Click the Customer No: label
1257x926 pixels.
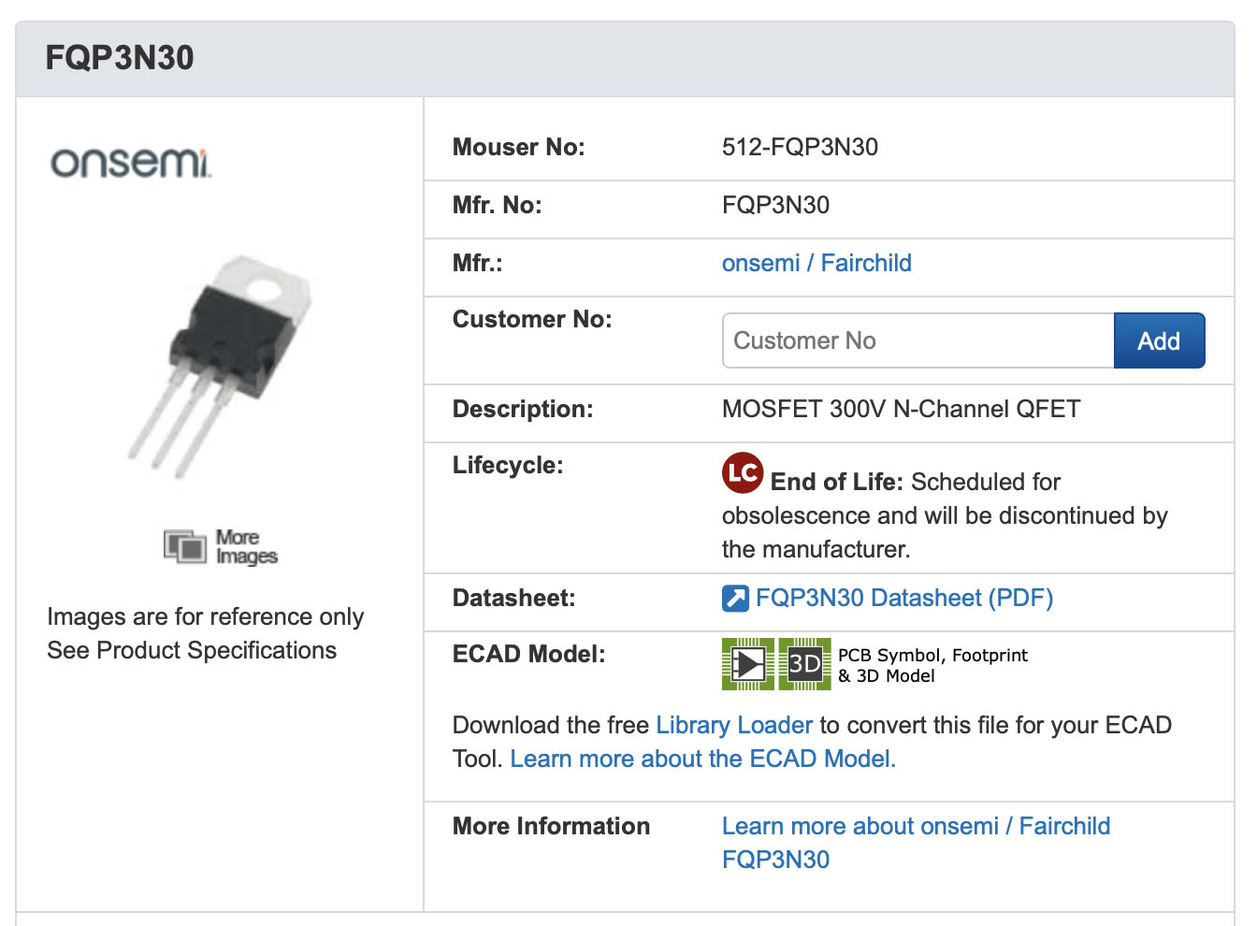pos(532,319)
